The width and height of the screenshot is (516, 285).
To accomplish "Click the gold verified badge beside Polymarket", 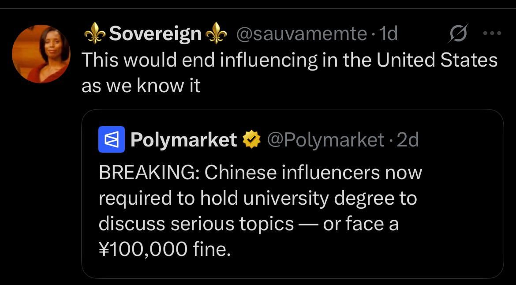I will 251,140.
